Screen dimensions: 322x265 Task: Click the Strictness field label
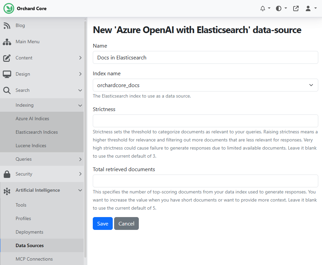104,109
